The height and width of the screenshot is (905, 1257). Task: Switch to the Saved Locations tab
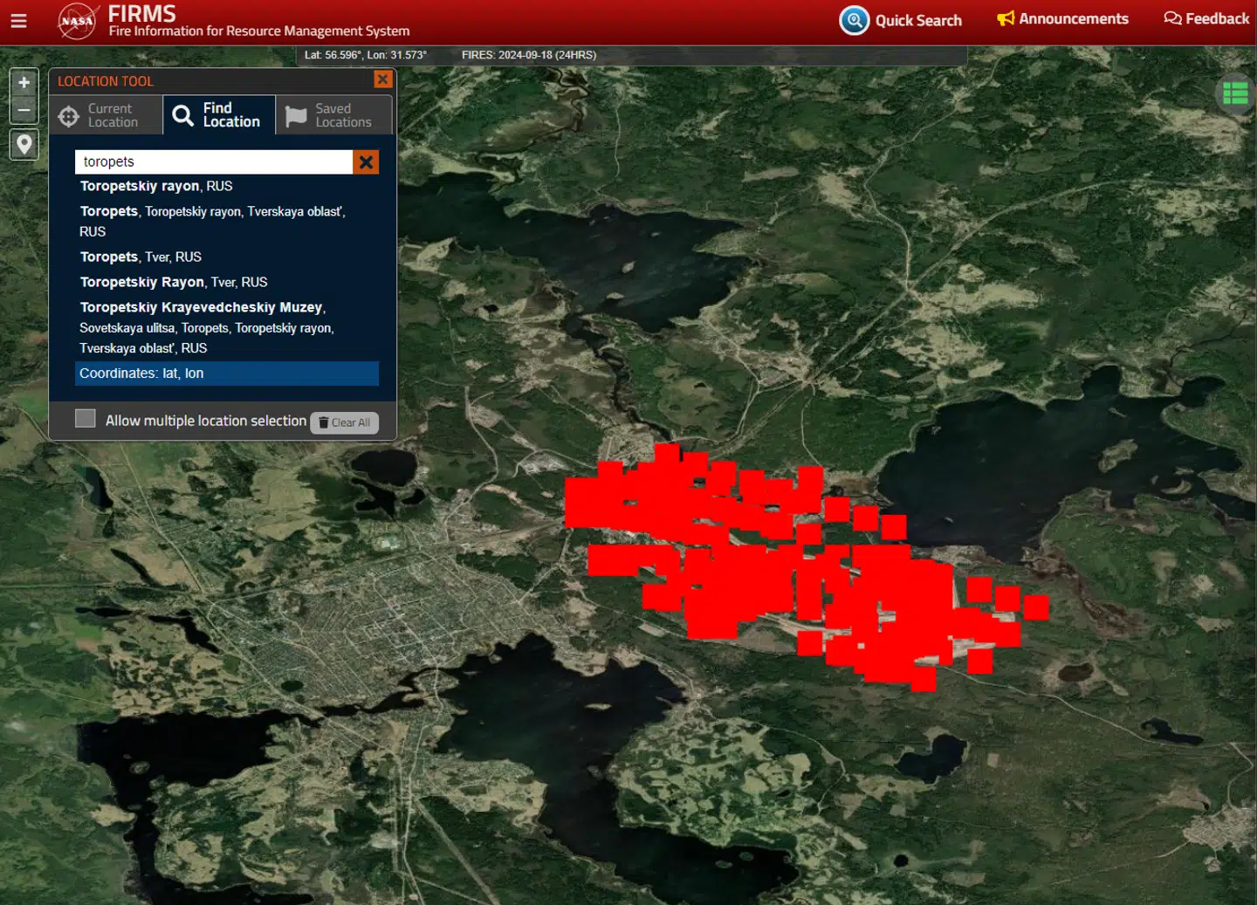[x=333, y=115]
